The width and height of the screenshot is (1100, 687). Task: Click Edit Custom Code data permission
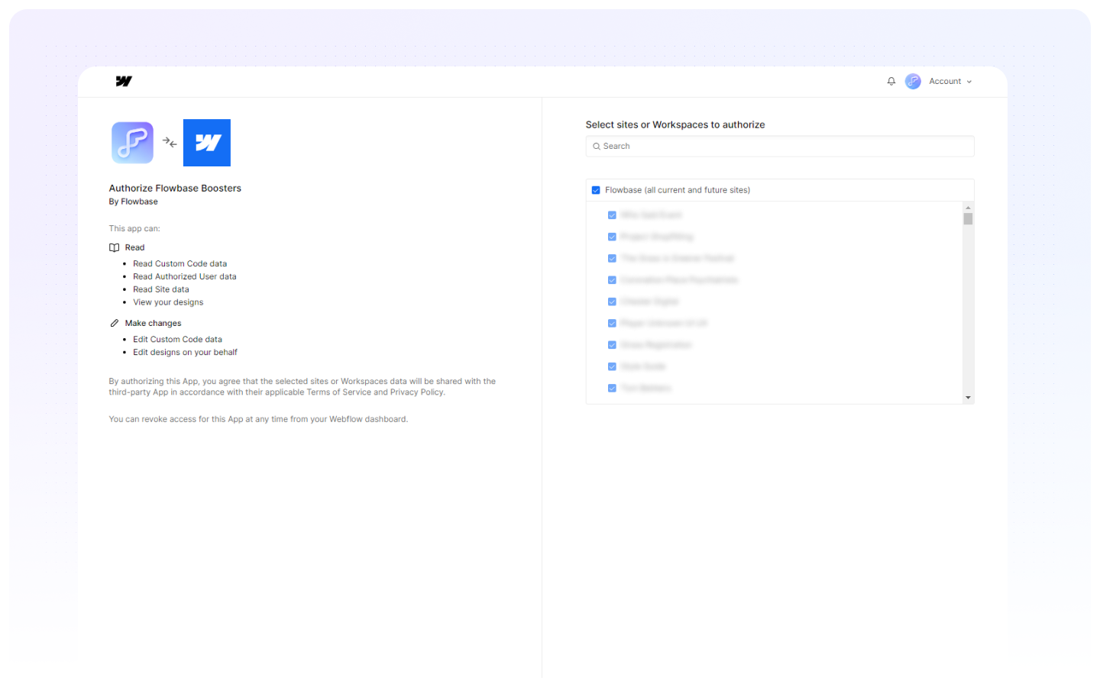coord(177,340)
